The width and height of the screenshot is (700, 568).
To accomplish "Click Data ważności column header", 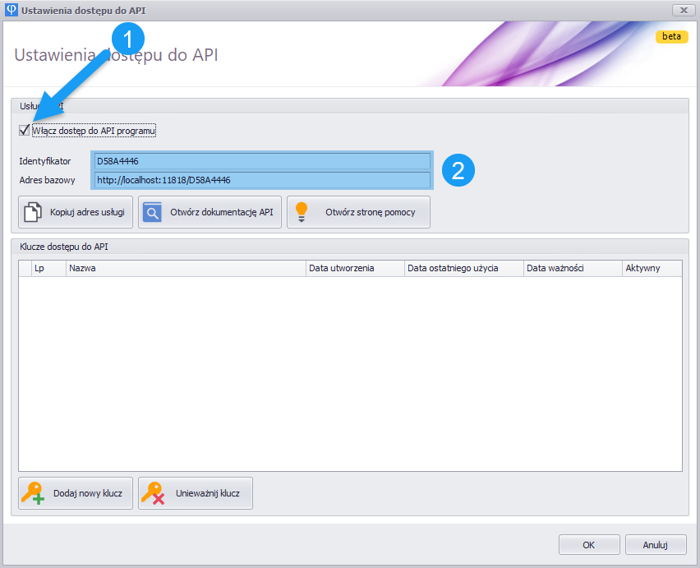I will coord(573,268).
